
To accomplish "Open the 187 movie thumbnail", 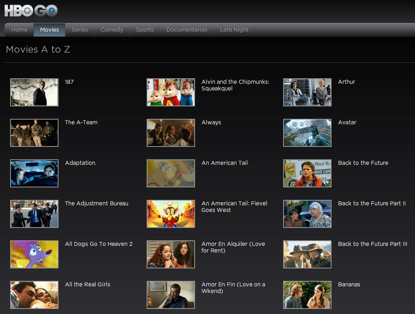I will [34, 92].
